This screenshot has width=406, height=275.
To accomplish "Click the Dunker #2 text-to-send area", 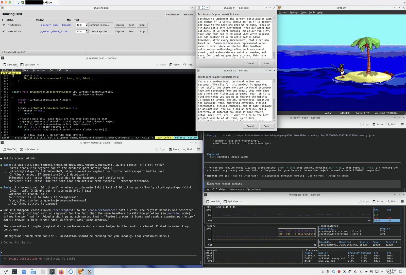I will 235,101.
